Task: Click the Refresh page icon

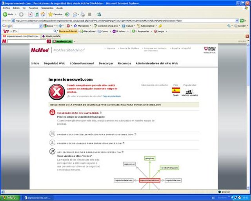Action: pos(36,15)
